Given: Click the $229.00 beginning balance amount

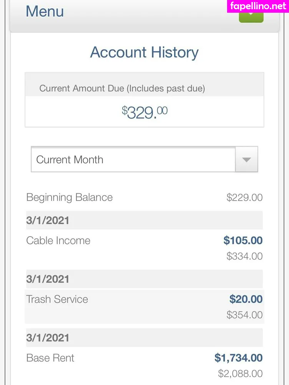Looking at the screenshot, I should point(244,198).
